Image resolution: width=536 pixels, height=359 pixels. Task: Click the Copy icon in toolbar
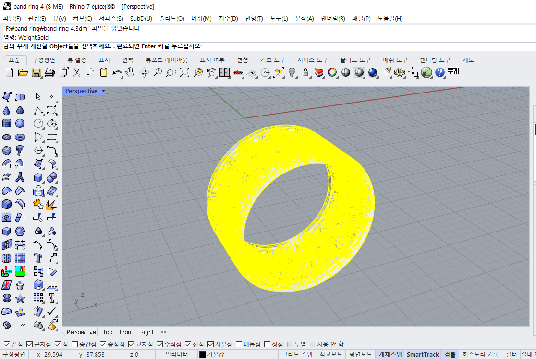(90, 72)
